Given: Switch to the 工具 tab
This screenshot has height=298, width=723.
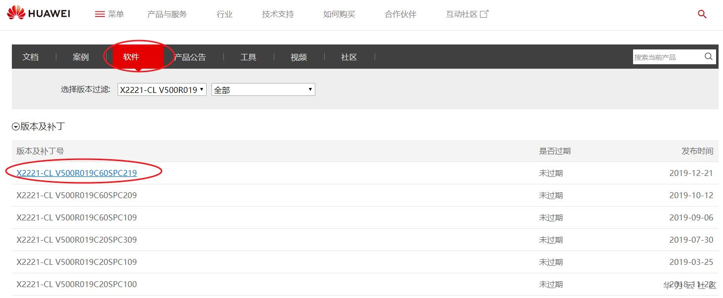Looking at the screenshot, I should [248, 57].
